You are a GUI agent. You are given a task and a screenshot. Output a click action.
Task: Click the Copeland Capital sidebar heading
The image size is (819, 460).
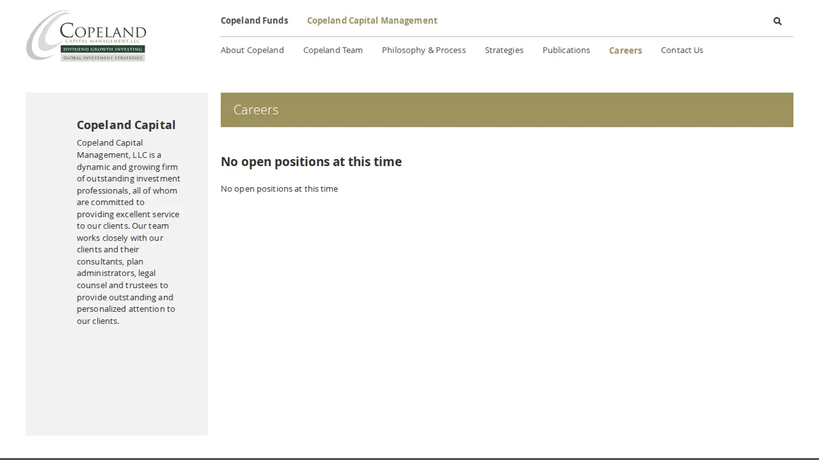(x=126, y=125)
